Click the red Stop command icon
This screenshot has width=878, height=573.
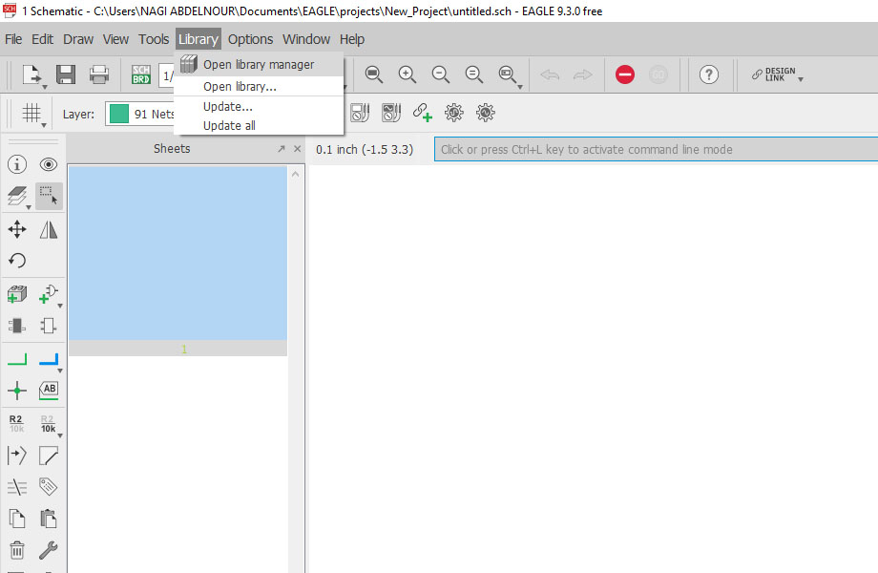[625, 74]
